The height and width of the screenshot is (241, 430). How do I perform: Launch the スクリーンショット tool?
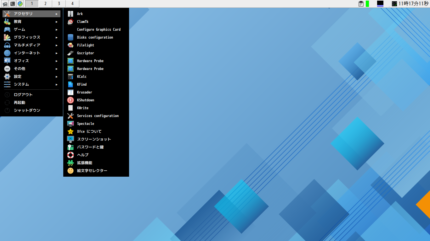tap(96, 139)
